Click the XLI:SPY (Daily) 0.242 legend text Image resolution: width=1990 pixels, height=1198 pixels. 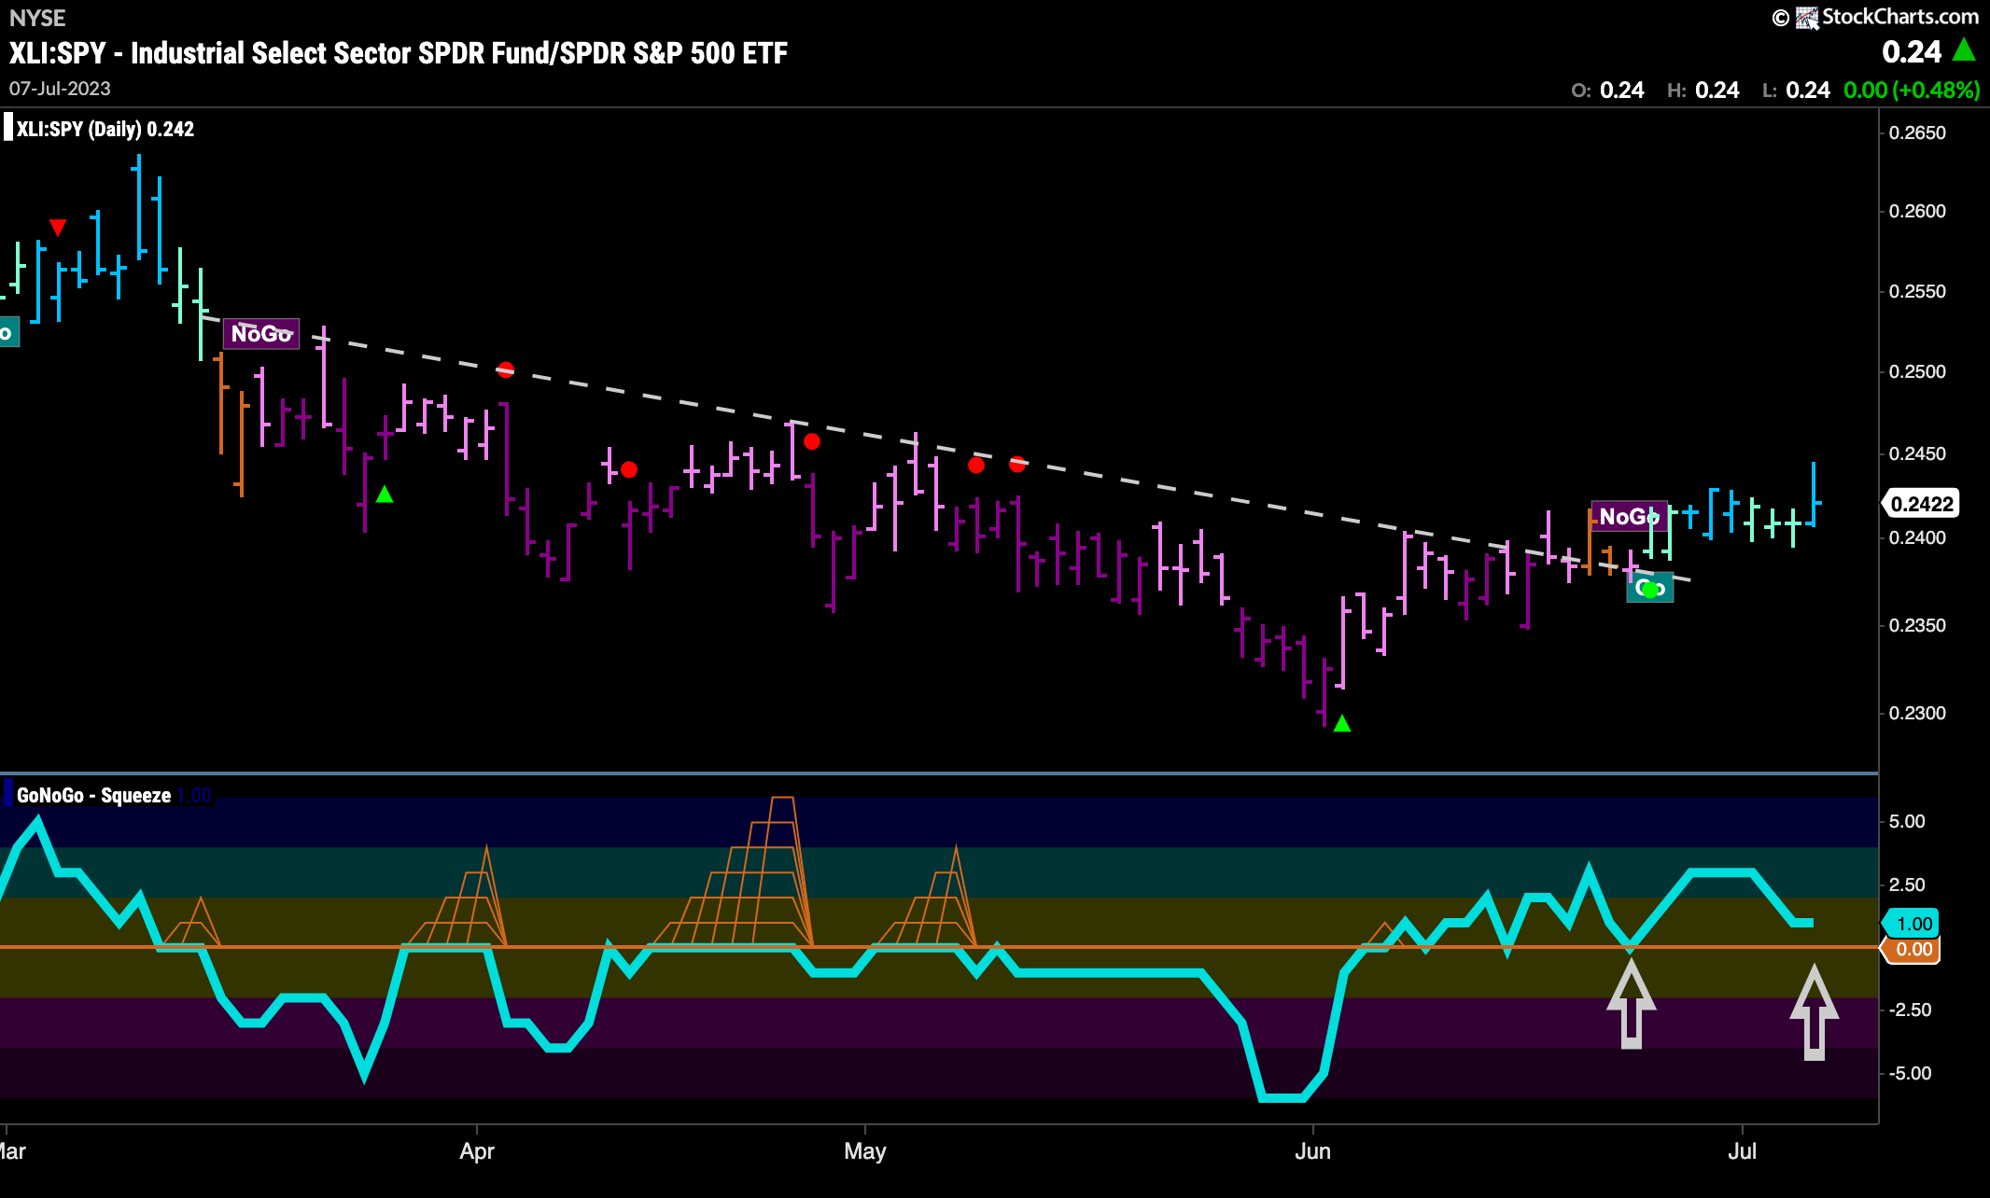point(105,129)
